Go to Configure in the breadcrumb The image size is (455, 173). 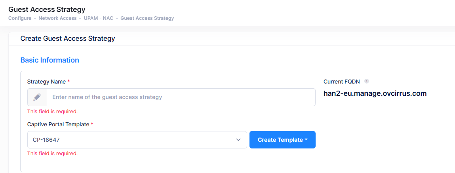[20, 18]
